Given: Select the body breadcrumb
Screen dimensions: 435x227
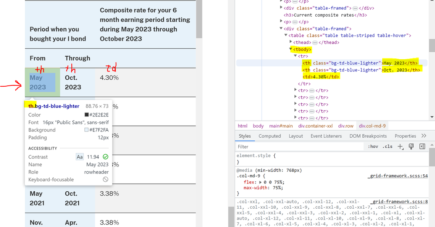Looking at the screenshot, I should click(x=258, y=126).
